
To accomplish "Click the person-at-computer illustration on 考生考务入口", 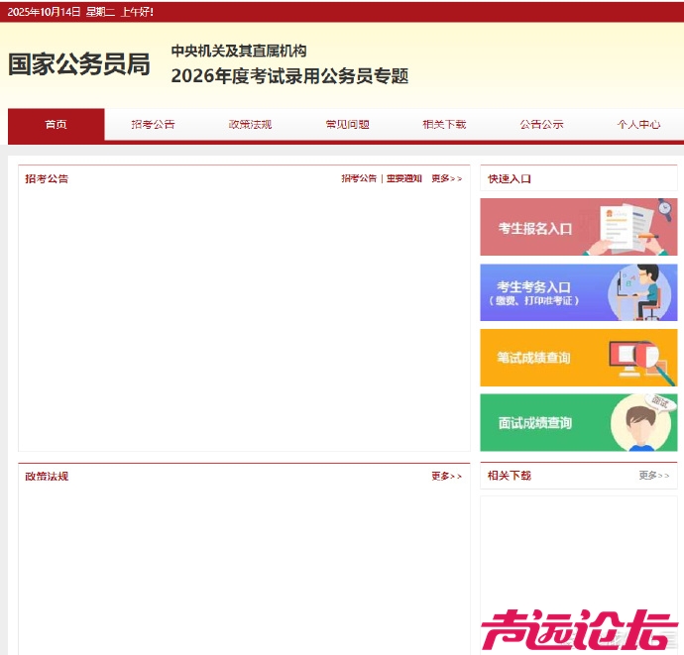I will click(x=639, y=292).
